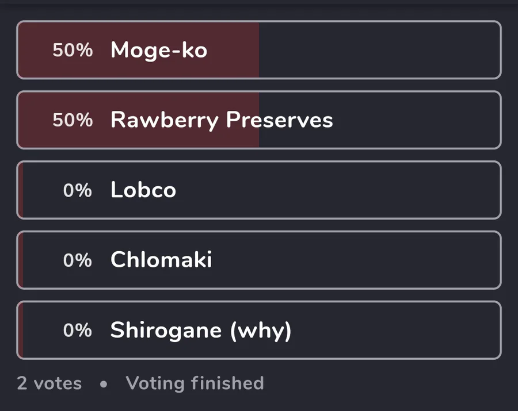518x411 pixels.
Task: Click the red sliver at Chlomaki row's edge
Action: [21, 260]
